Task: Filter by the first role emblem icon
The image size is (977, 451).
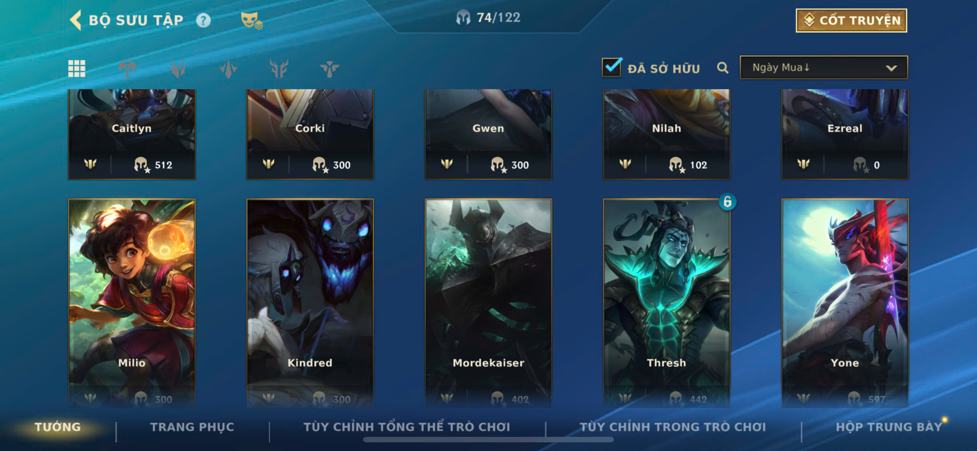Action: (127, 69)
